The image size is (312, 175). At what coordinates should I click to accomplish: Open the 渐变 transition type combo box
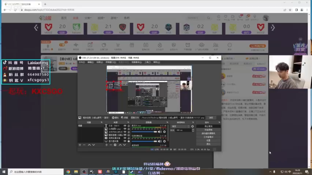pos(181,126)
